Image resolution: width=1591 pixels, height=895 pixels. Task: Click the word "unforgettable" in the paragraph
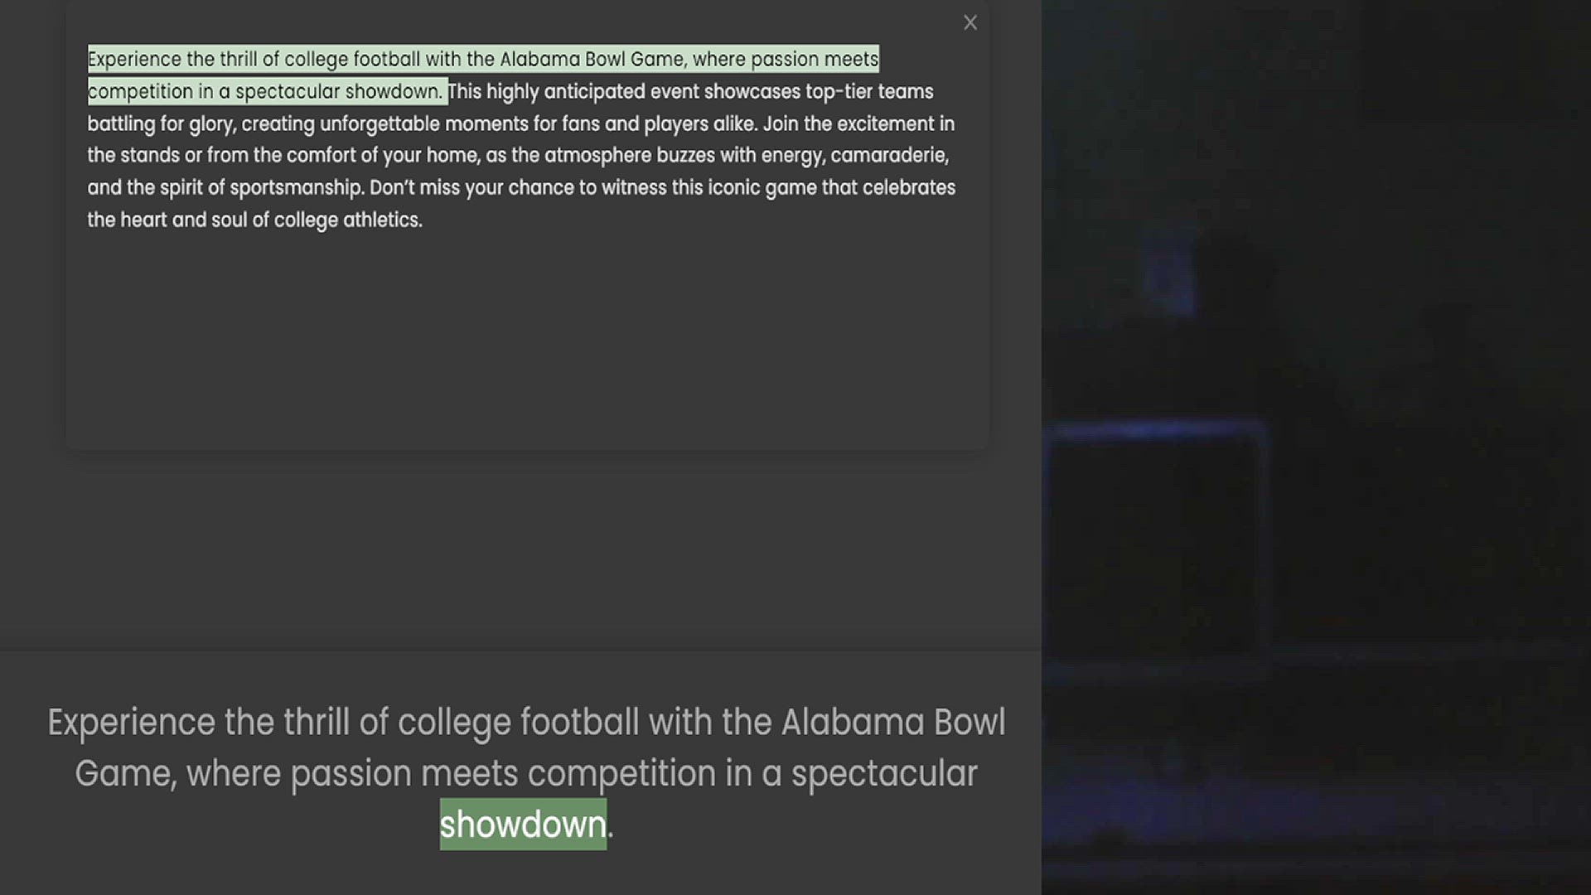(x=380, y=124)
